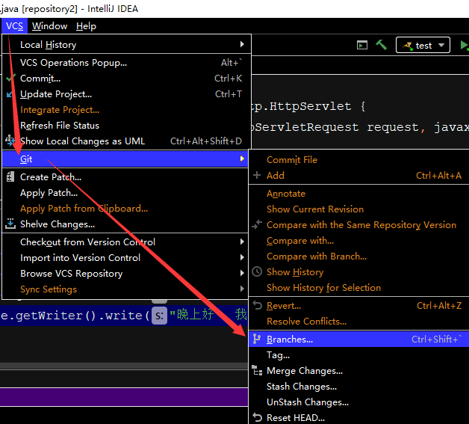469x424 pixels.
Task: Choose Apply Patch... entry
Action: (x=125, y=193)
